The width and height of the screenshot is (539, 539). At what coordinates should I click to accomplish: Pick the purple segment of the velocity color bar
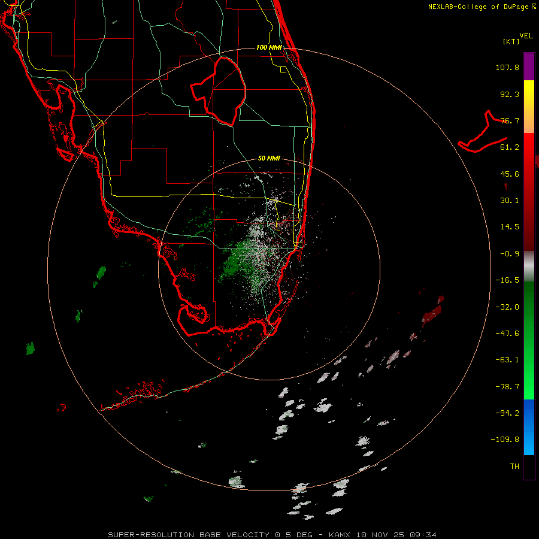tap(529, 66)
